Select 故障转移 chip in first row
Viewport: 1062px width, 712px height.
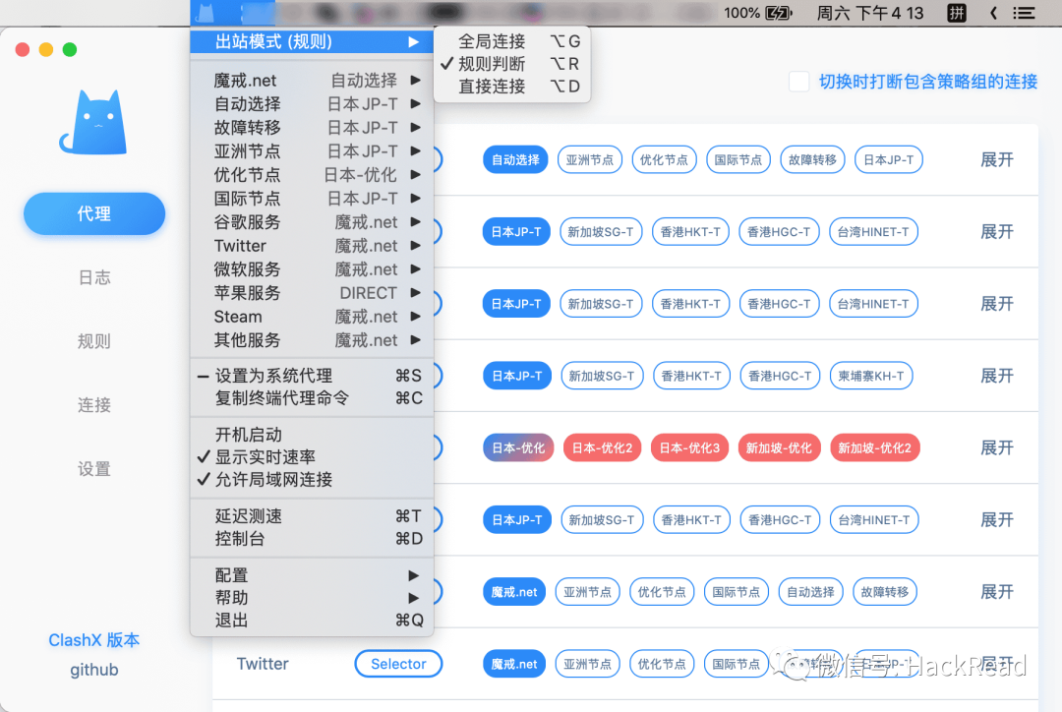812,160
